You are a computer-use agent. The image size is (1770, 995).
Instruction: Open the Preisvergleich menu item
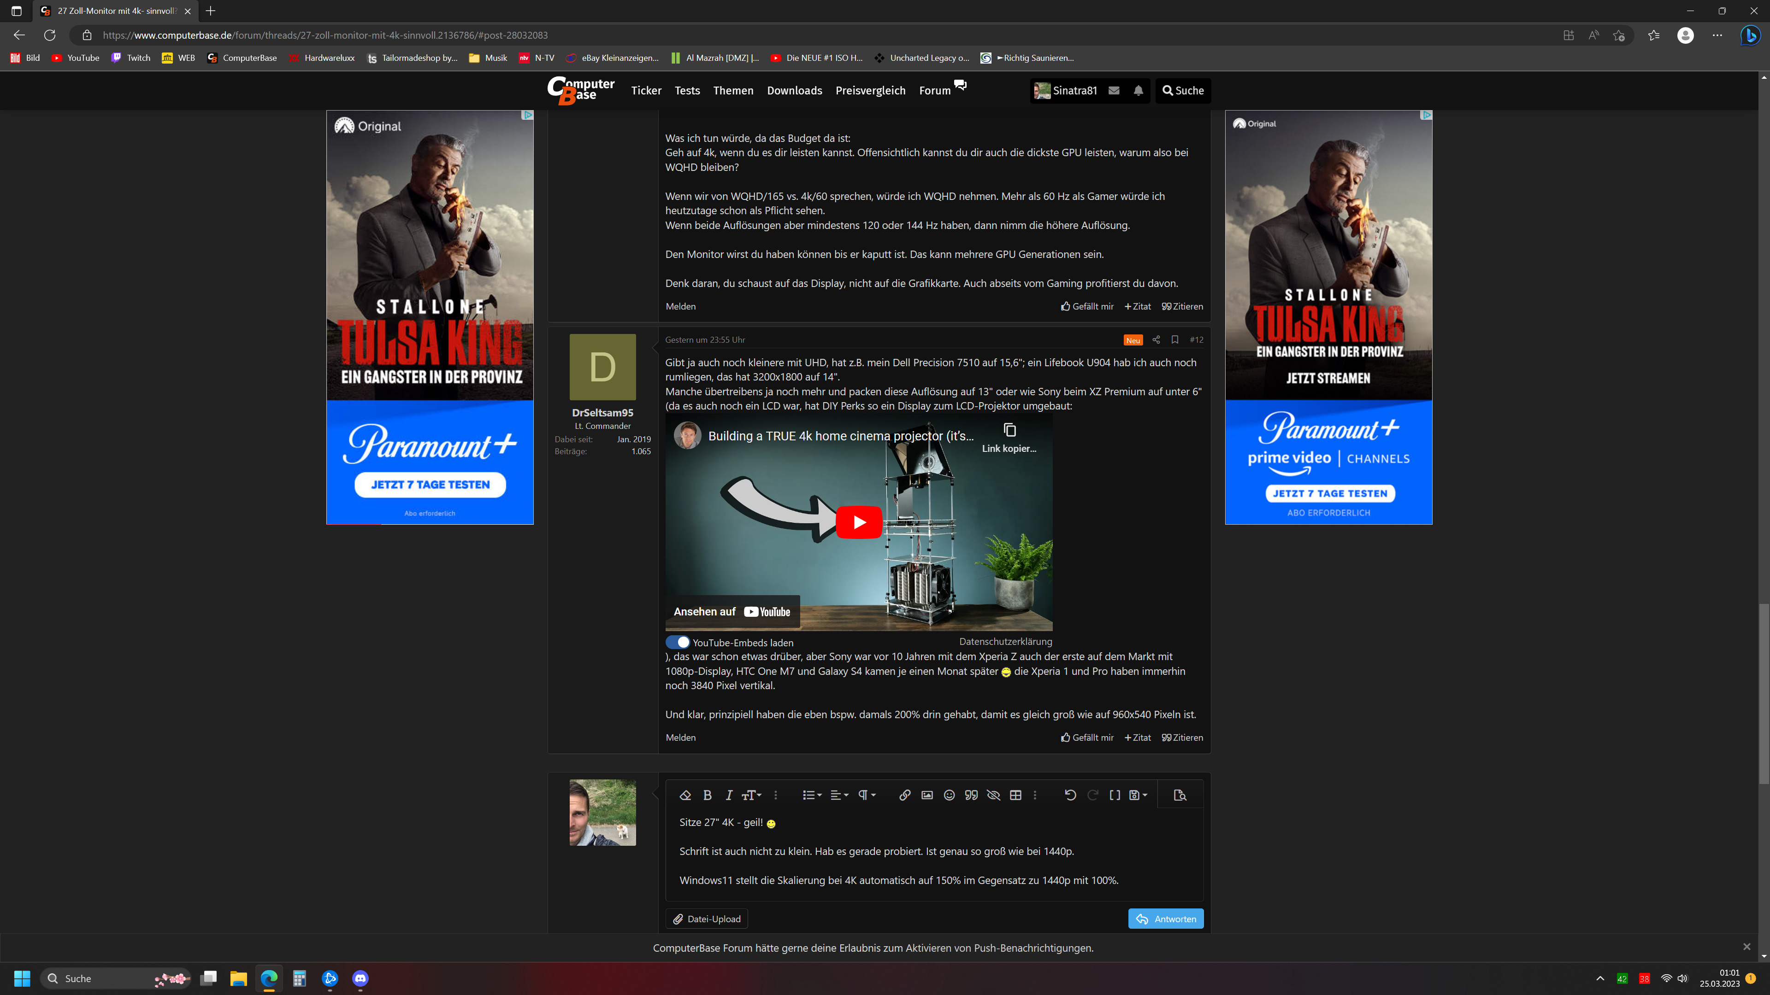click(x=870, y=91)
